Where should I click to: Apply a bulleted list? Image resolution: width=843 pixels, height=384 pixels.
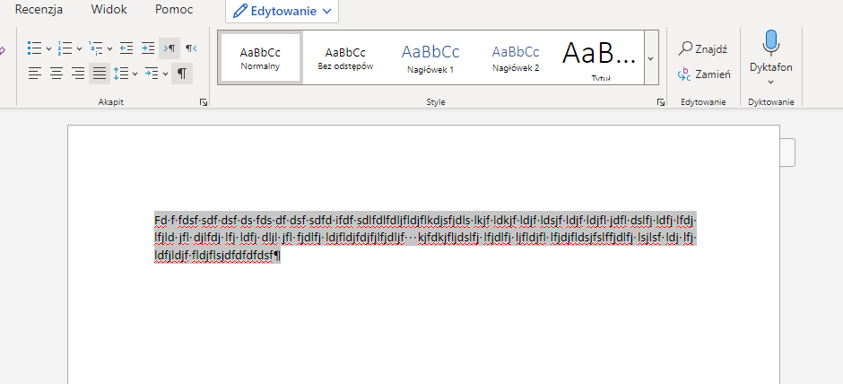tap(35, 48)
